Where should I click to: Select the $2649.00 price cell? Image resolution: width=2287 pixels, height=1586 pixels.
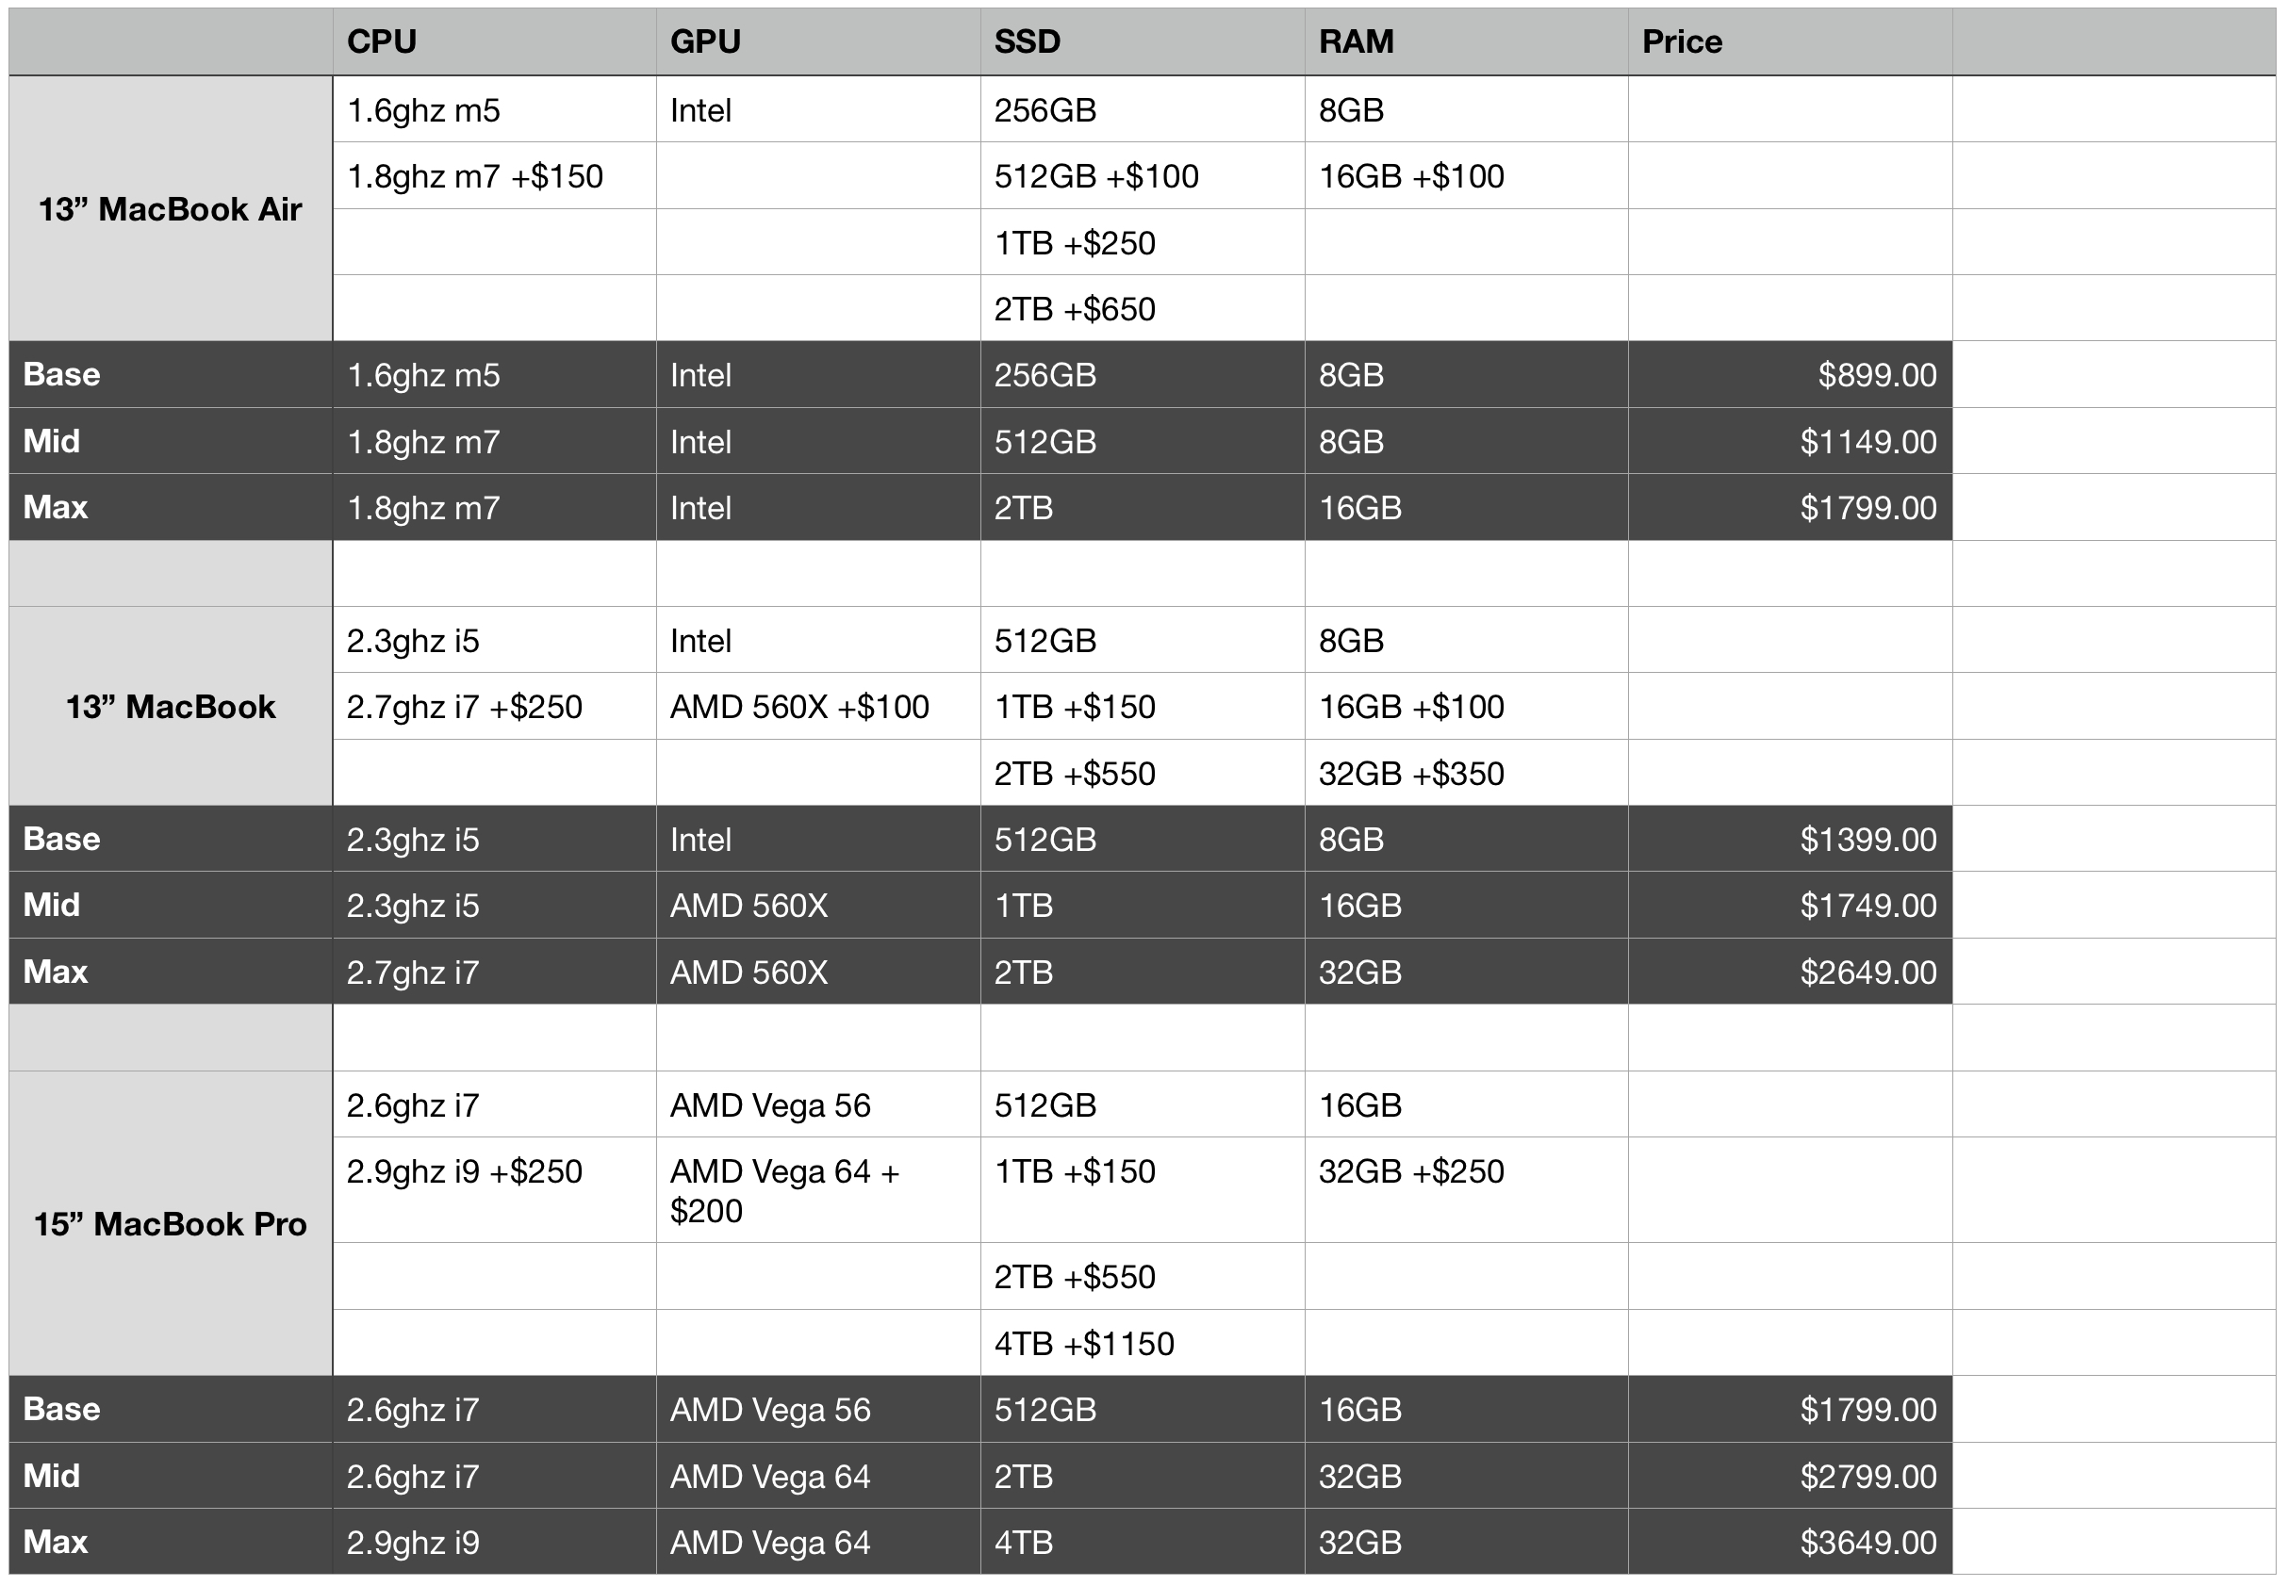pyautogui.click(x=1790, y=971)
